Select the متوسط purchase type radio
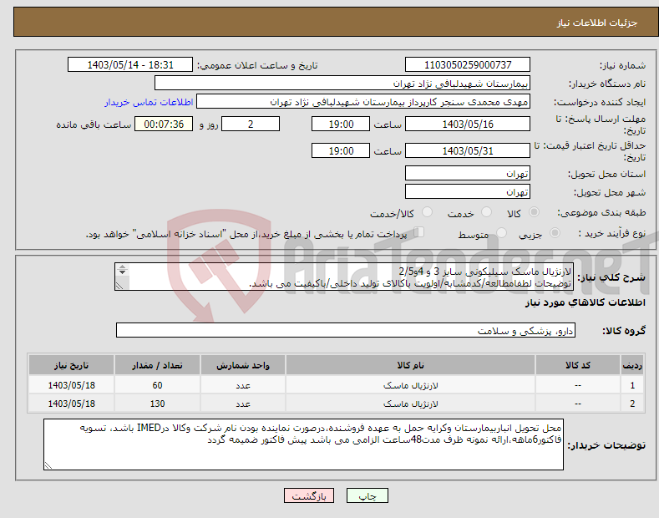The image size is (659, 518). [501, 233]
